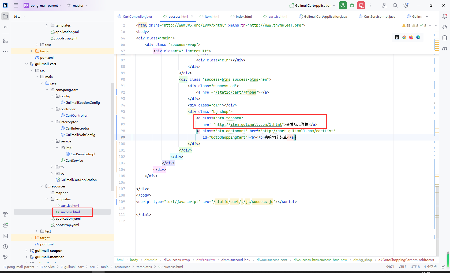
Task: Show more tool windows ellipsis
Action: click(x=5, y=51)
